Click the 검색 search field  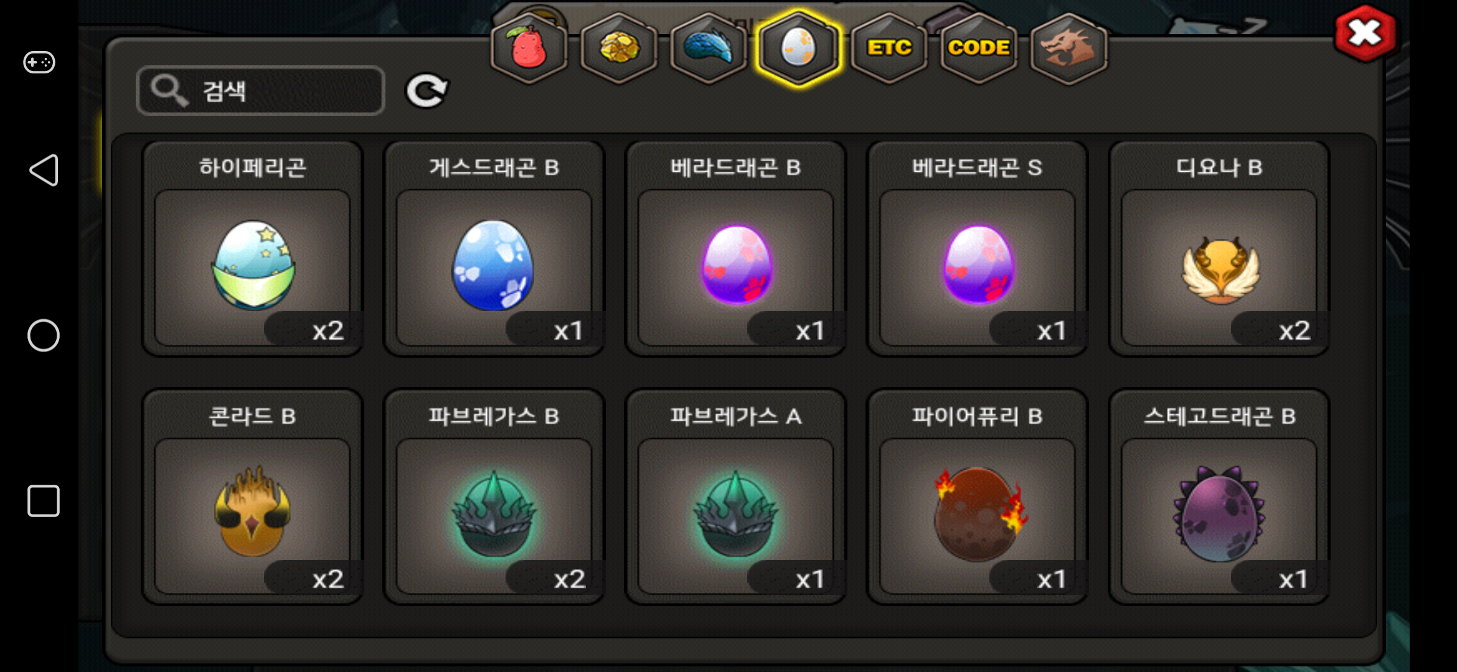point(260,91)
